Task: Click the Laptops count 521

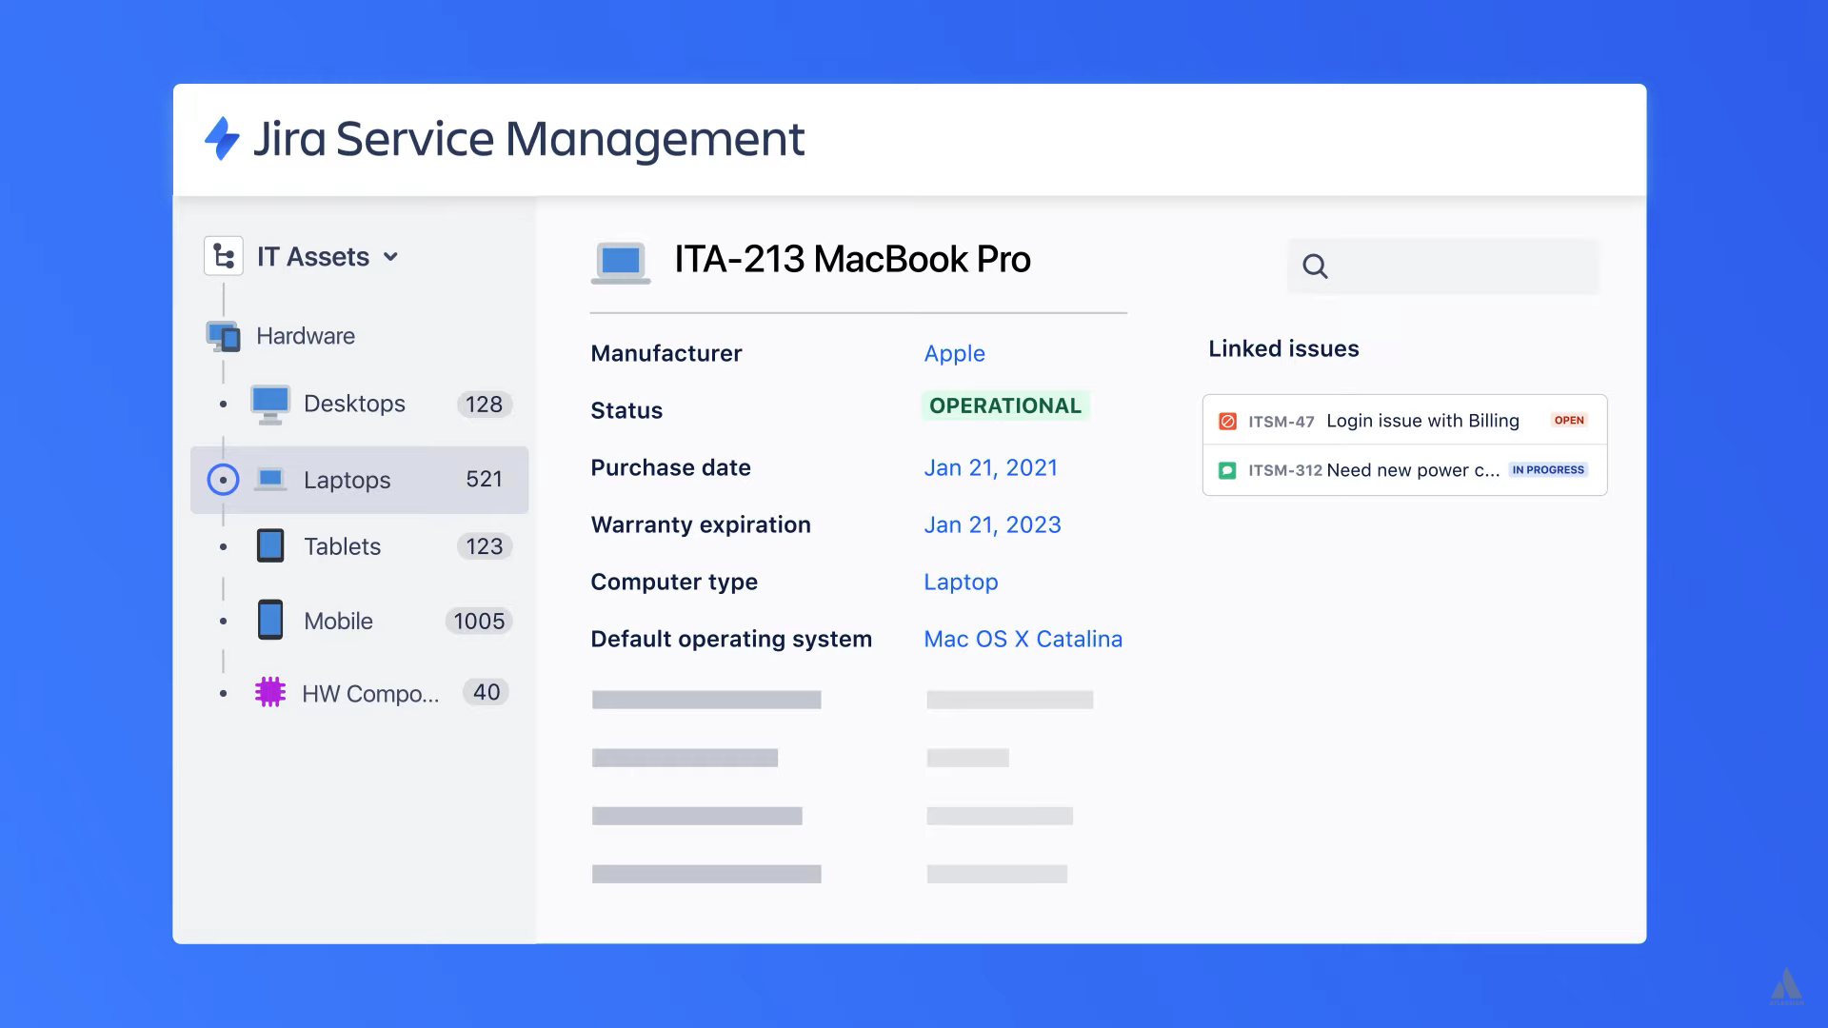Action: tap(484, 479)
